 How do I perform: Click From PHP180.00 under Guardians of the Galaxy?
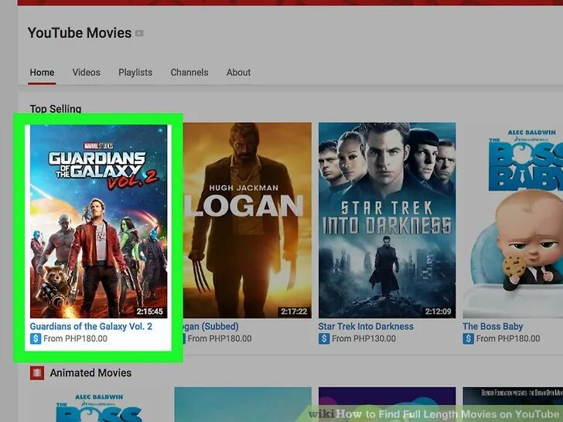click(76, 339)
